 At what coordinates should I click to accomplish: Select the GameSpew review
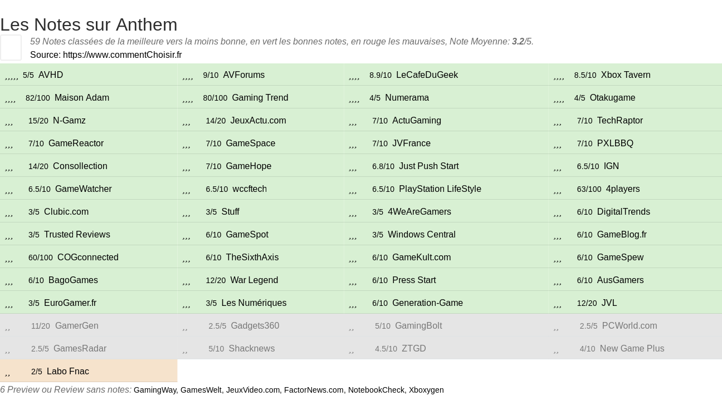pyautogui.click(x=620, y=258)
